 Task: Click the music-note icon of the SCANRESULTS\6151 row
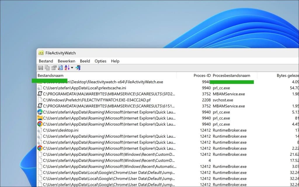click(40, 106)
